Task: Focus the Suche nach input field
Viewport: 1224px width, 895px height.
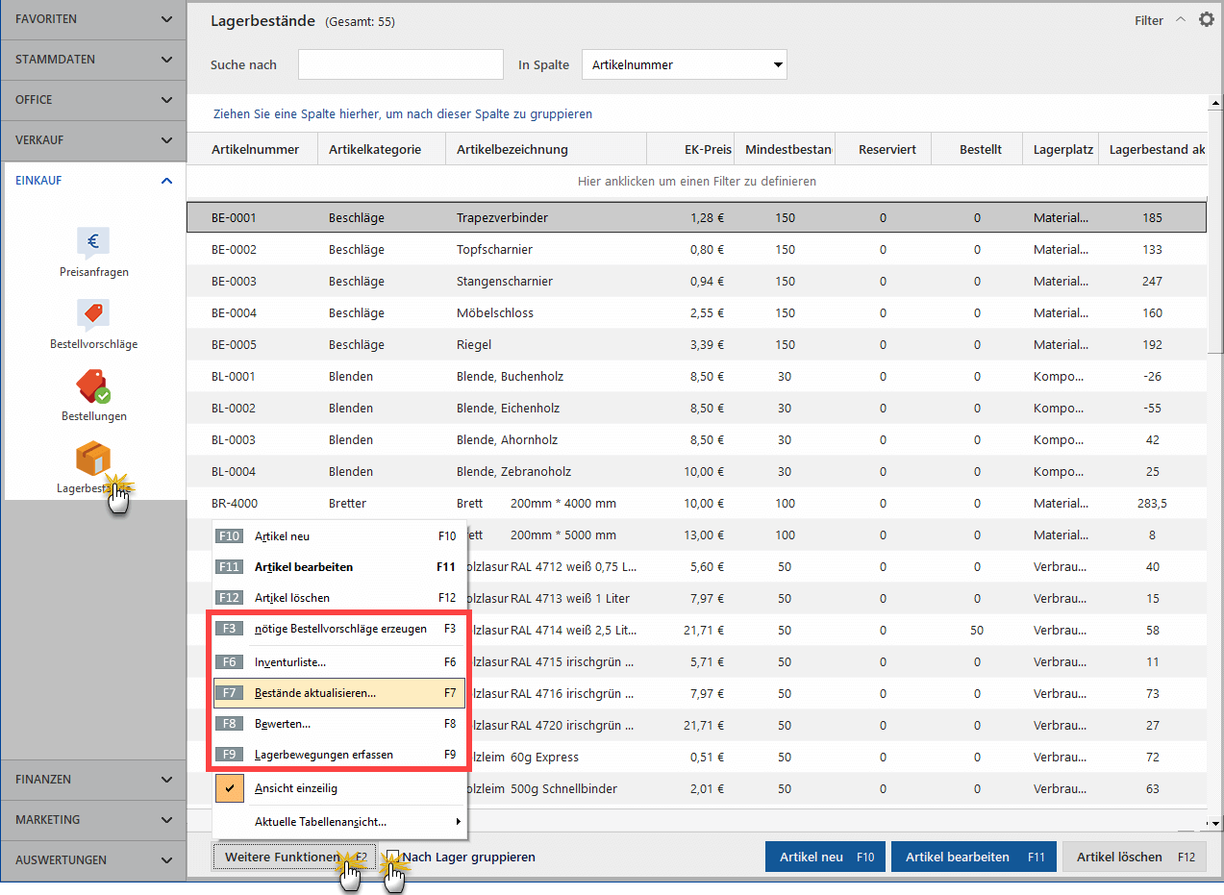Action: click(x=401, y=64)
